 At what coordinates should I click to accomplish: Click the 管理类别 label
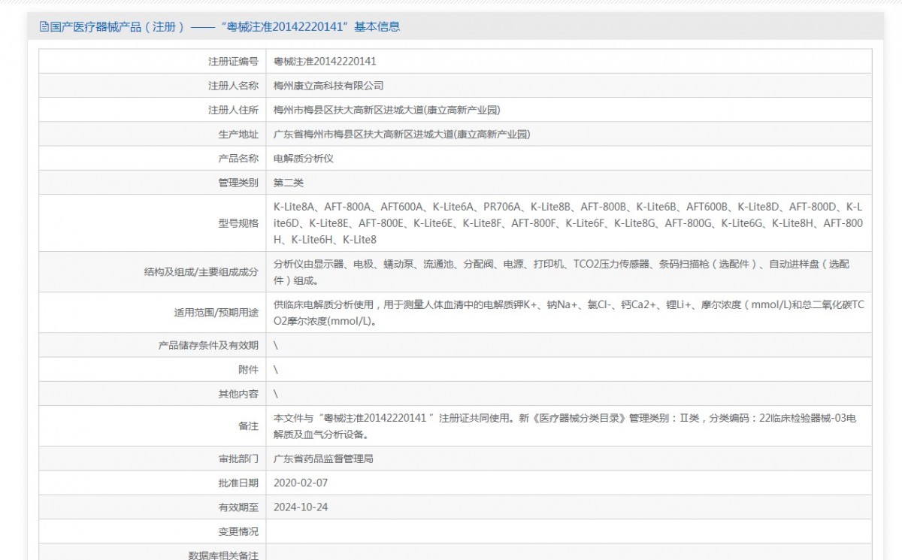click(238, 183)
